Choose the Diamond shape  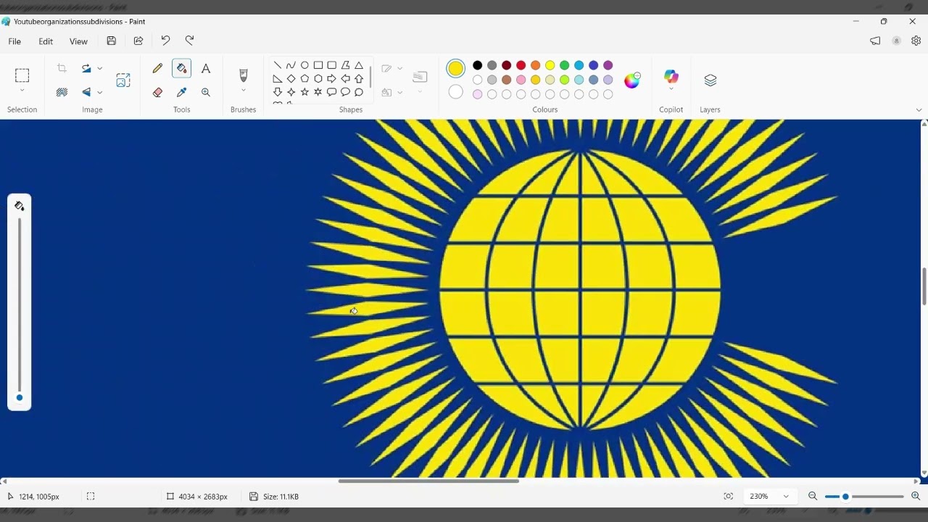[291, 78]
